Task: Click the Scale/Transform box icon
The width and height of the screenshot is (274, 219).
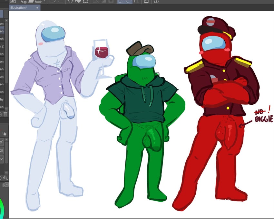Action: (x=86, y=1)
